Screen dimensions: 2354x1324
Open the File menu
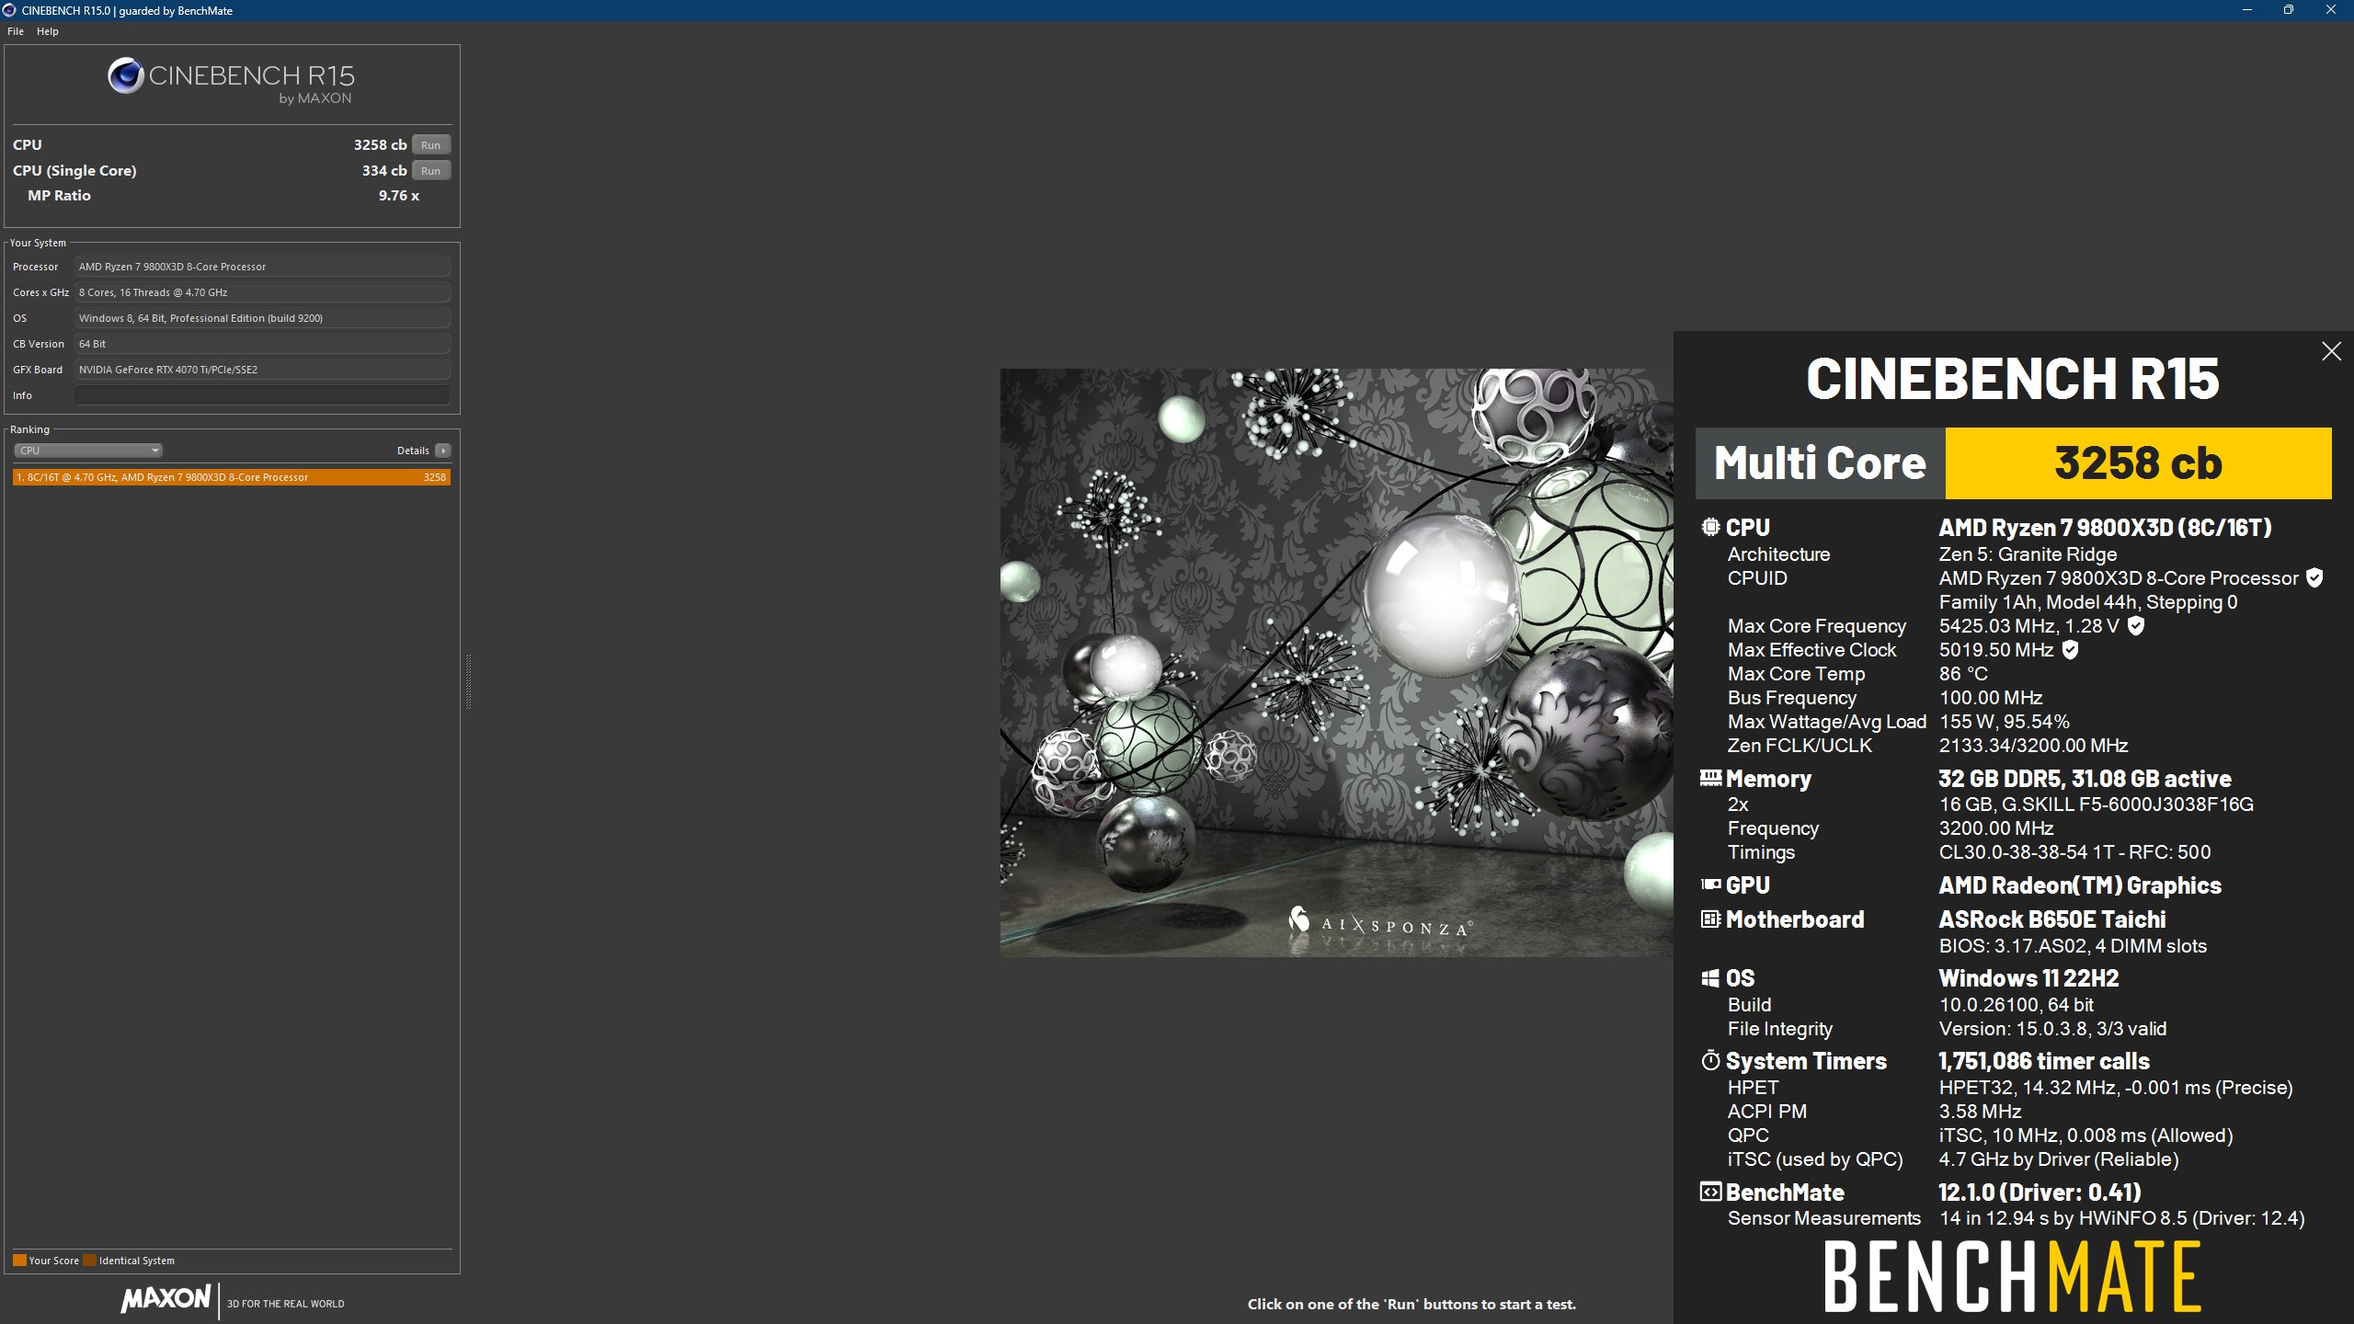pyautogui.click(x=16, y=31)
